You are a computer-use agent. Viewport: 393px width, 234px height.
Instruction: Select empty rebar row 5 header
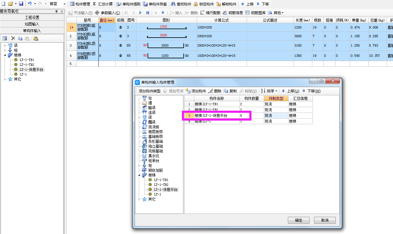(71, 64)
